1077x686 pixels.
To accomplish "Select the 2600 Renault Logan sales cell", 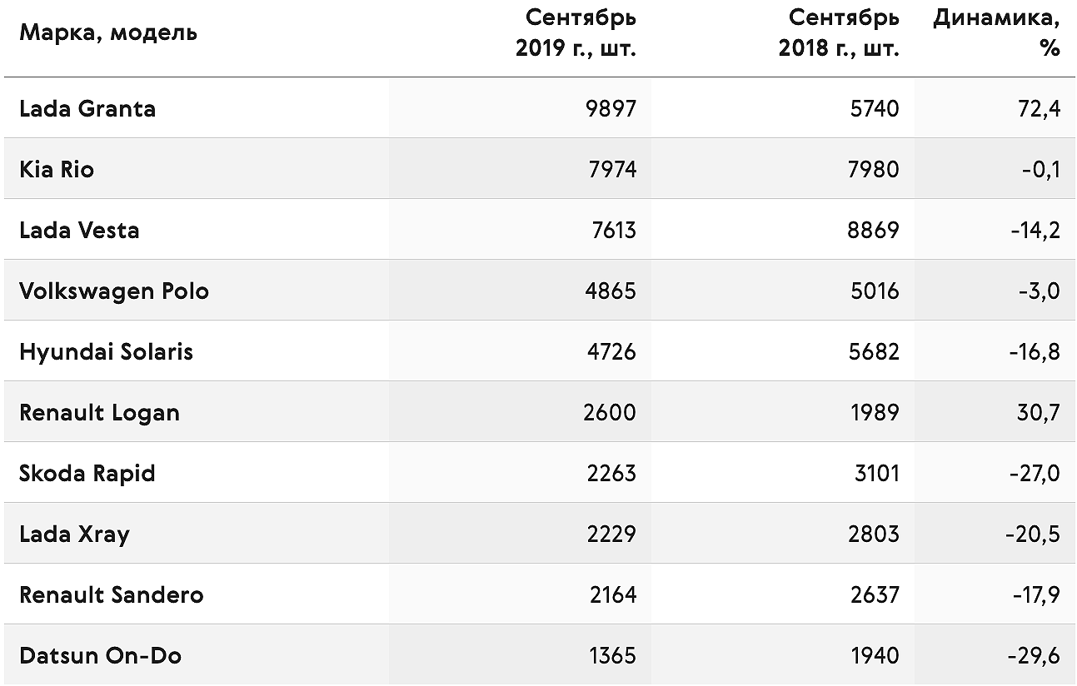I will [x=610, y=413].
